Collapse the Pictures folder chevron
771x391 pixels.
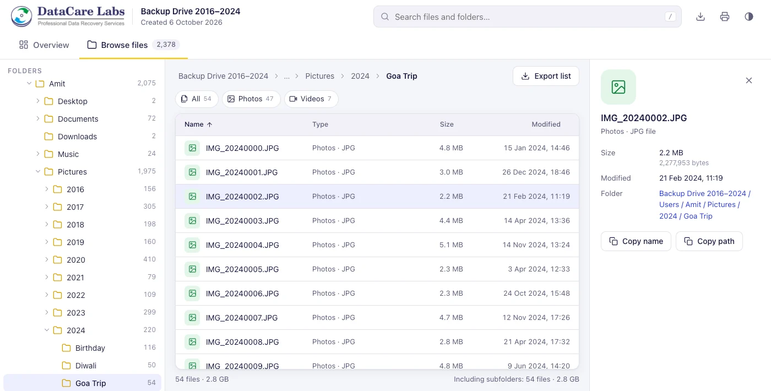(38, 172)
